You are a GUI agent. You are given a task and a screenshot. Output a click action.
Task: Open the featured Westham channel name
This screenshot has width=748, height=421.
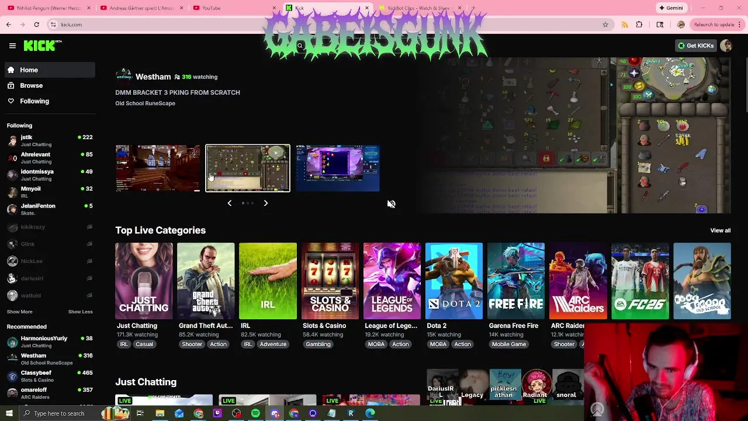point(153,77)
